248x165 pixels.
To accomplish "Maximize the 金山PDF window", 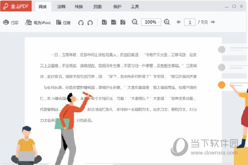I will (x=234, y=6).
